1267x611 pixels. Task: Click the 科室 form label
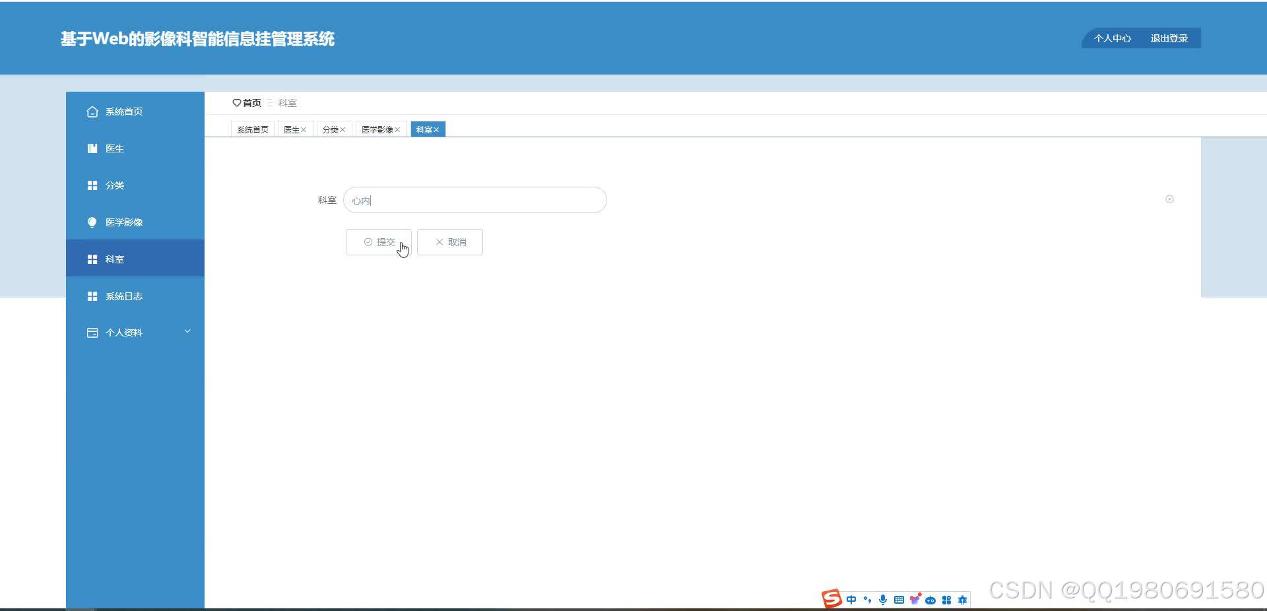coord(327,200)
